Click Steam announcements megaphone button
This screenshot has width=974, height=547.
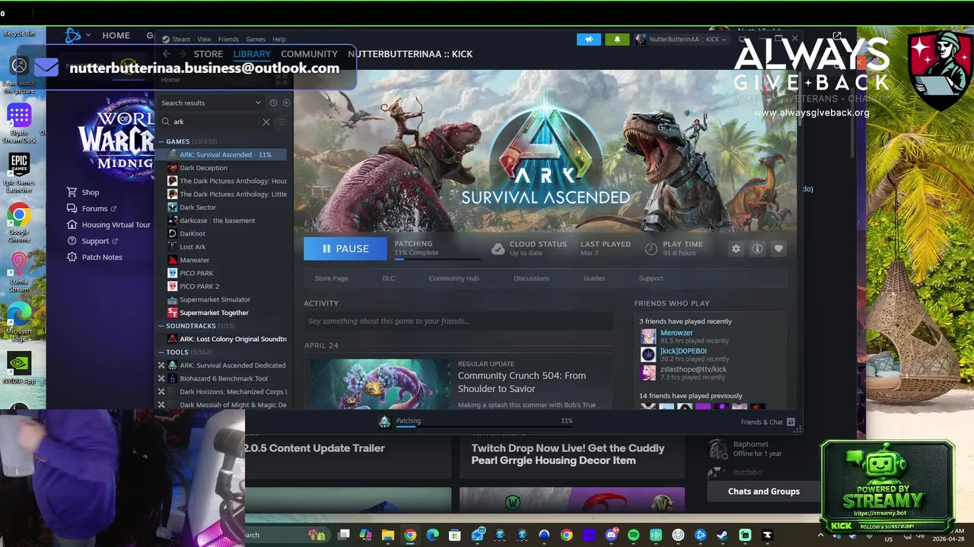(588, 40)
